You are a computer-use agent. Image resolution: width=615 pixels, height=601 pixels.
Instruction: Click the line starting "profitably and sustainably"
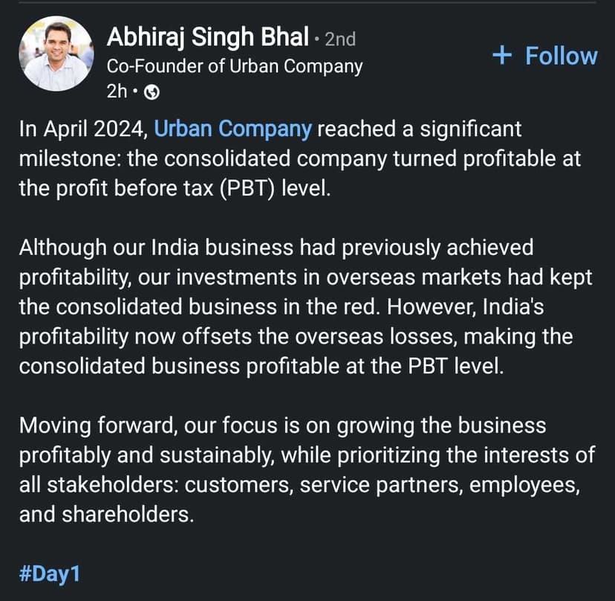(307, 455)
